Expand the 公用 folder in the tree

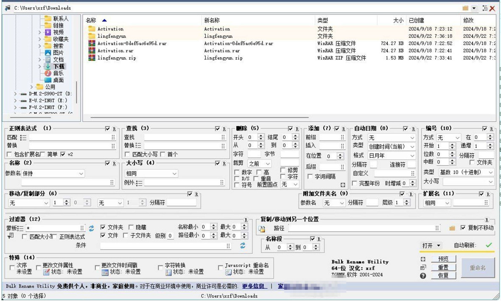click(32, 87)
